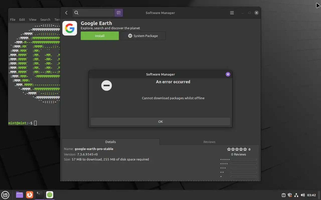Switch to the Details tab
Viewport: 321px width, 200px height.
coord(111,142)
